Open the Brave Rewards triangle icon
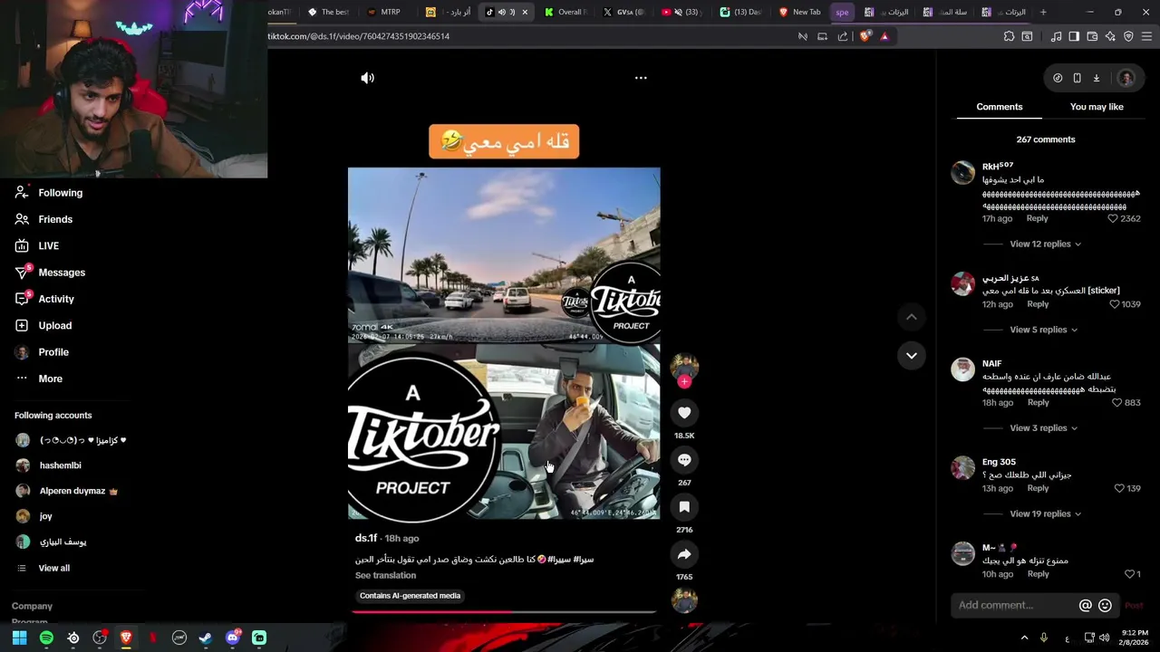The image size is (1160, 652). [884, 36]
